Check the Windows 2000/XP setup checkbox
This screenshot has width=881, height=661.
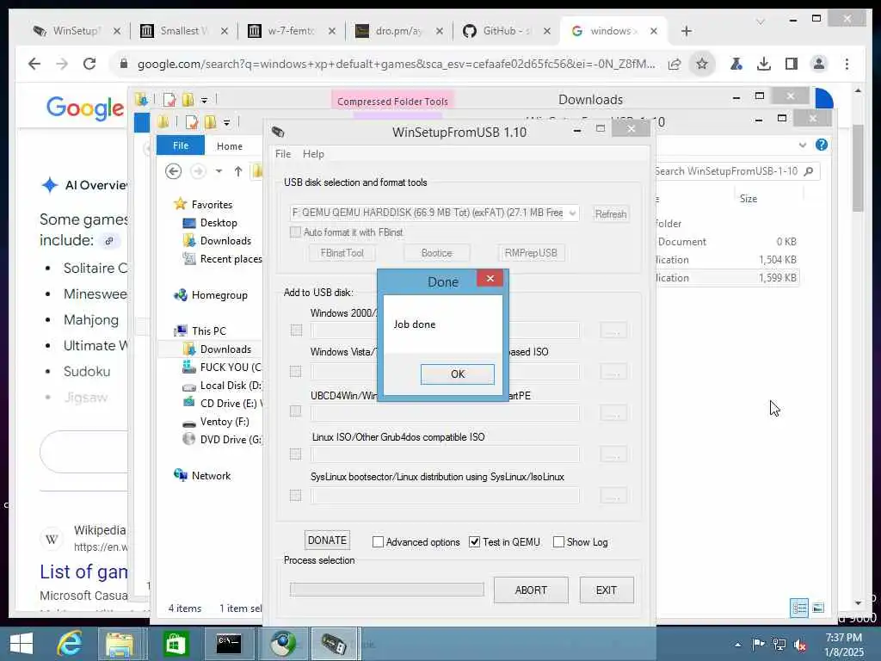[296, 330]
